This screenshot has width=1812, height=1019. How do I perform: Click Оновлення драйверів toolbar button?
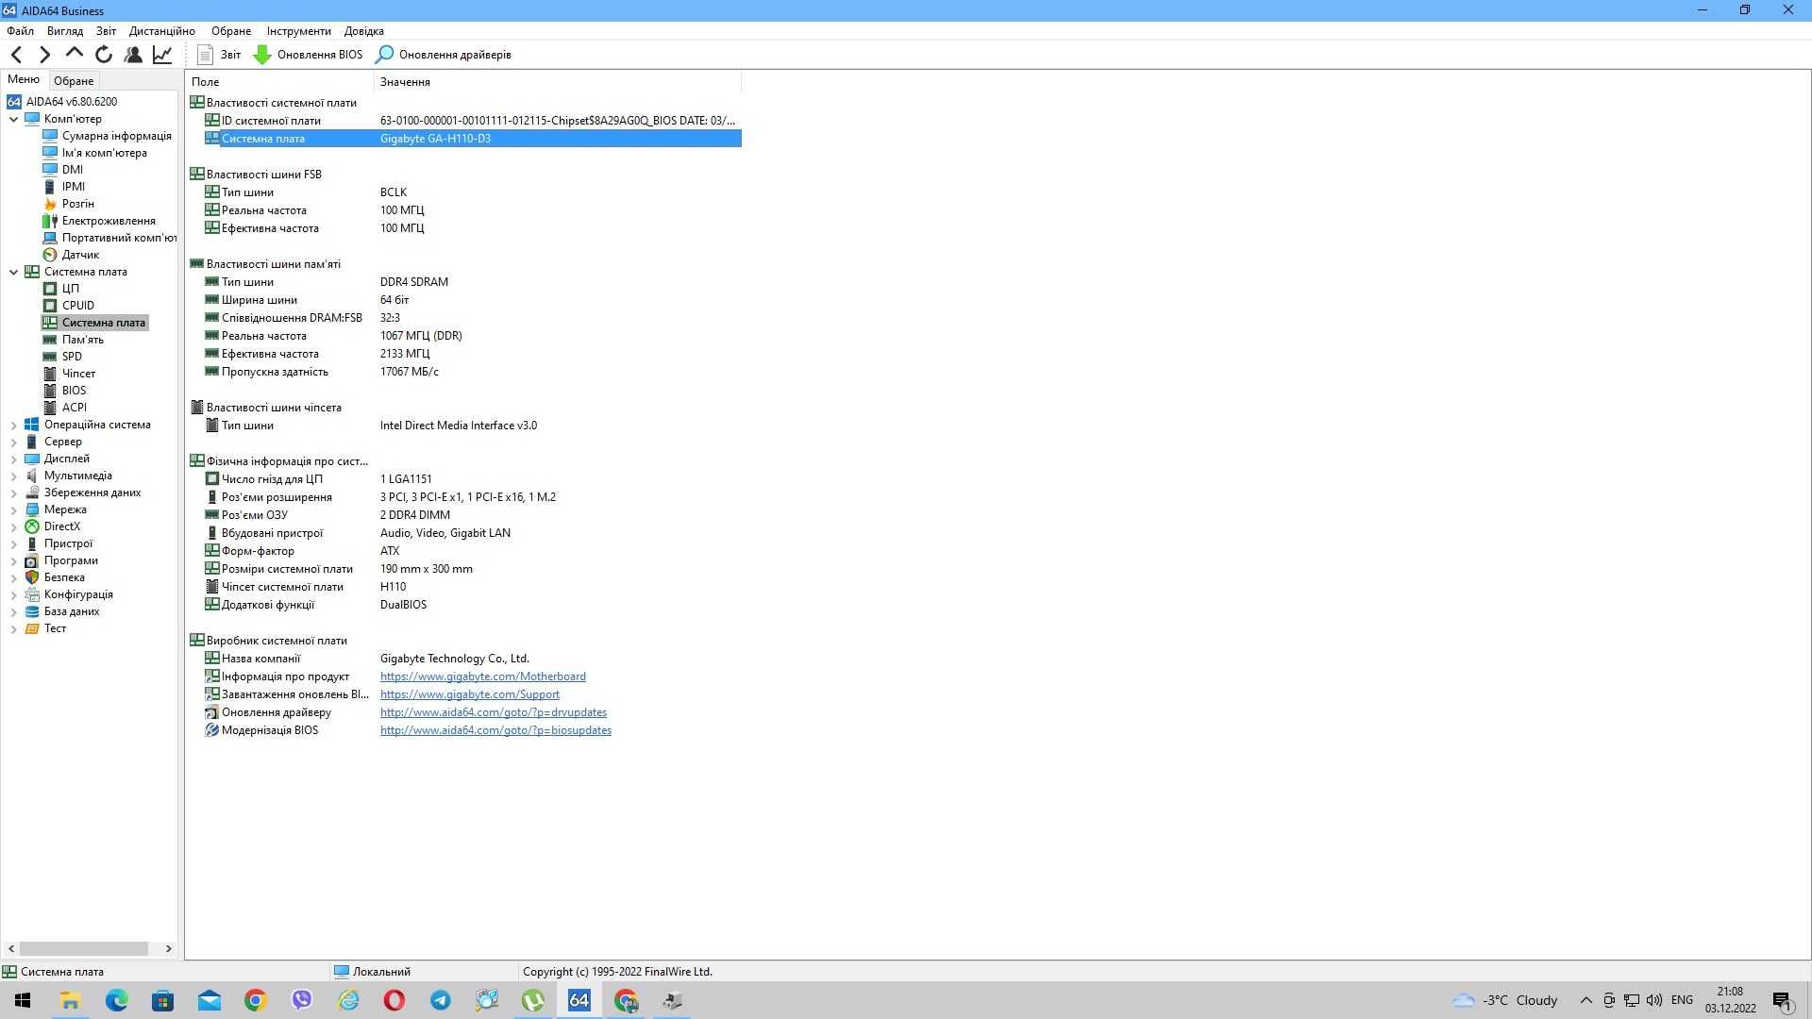(x=444, y=55)
